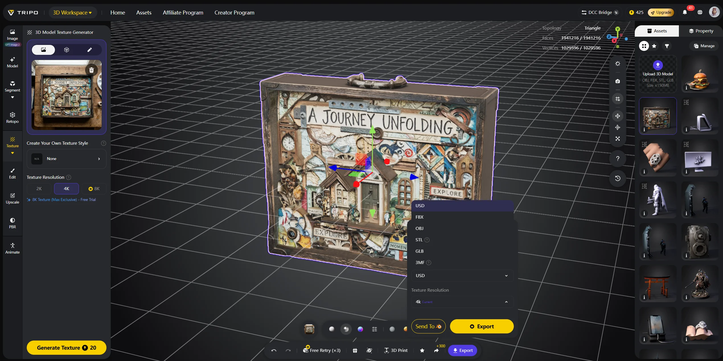Viewport: 723px width, 361px height.
Task: Click 3D cube orbit icon in bottom toolbar
Action: (369, 350)
